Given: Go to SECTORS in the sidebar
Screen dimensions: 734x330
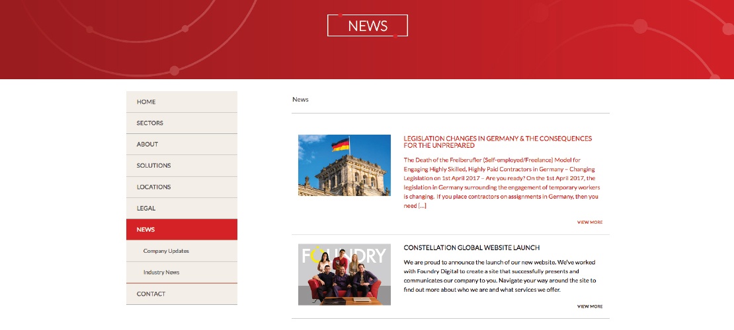Looking at the screenshot, I should coord(182,123).
